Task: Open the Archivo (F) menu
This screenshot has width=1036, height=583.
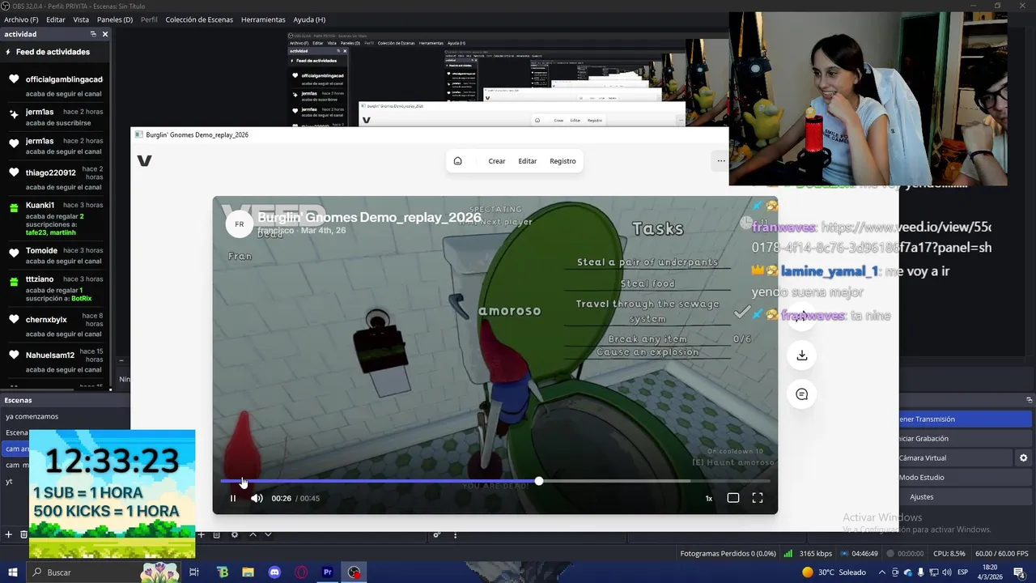Action: [x=21, y=19]
